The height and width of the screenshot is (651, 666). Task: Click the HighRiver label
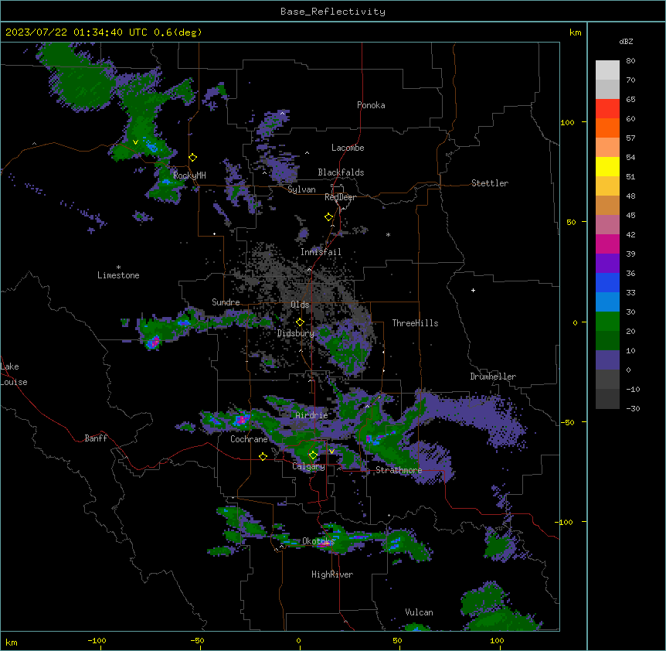[x=332, y=574]
